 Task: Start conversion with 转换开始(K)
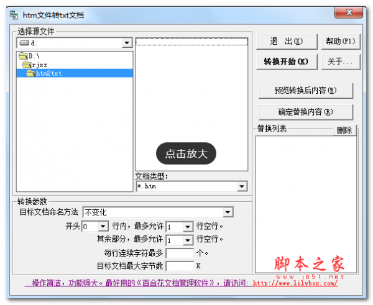(287, 62)
